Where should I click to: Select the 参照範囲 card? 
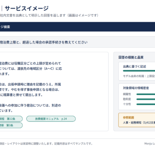click(137, 120)
